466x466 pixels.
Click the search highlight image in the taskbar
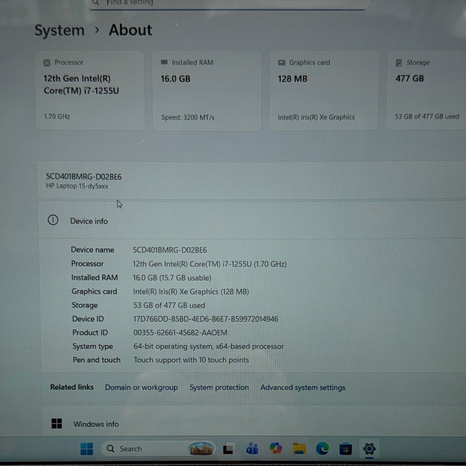tap(201, 449)
